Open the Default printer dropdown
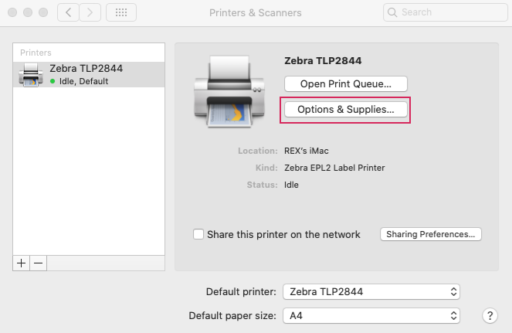512x333 pixels. pos(371,291)
